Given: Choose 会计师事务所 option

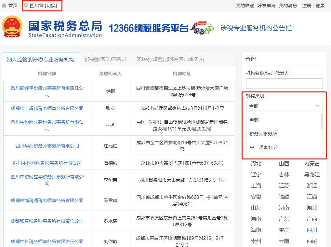Looking at the screenshot, I should (263, 147).
